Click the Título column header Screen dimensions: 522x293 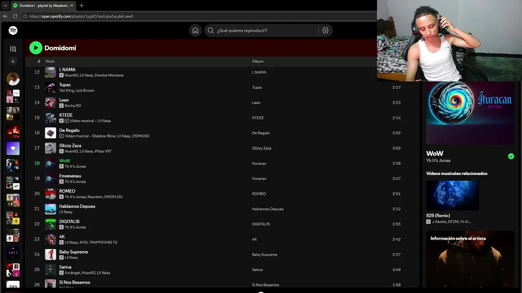[50, 61]
